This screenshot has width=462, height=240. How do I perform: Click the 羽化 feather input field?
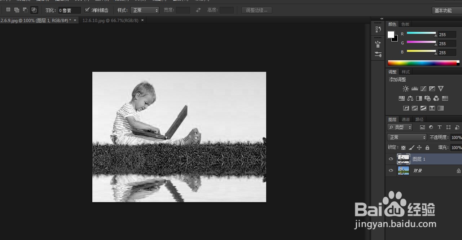pyautogui.click(x=69, y=10)
